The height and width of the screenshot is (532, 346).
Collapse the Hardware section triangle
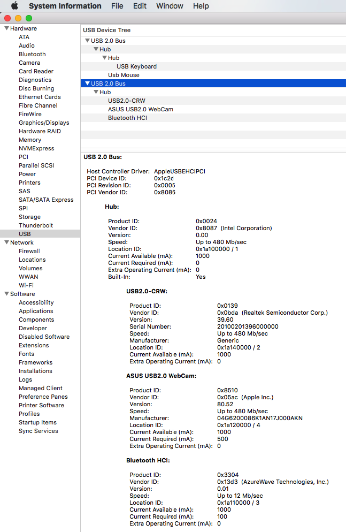click(x=6, y=28)
